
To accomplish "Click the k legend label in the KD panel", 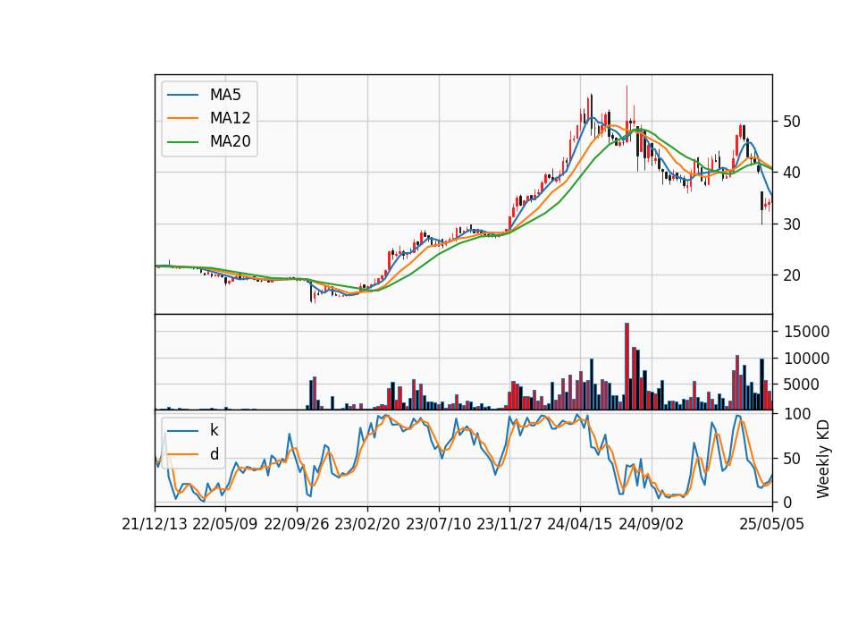I will (x=214, y=430).
